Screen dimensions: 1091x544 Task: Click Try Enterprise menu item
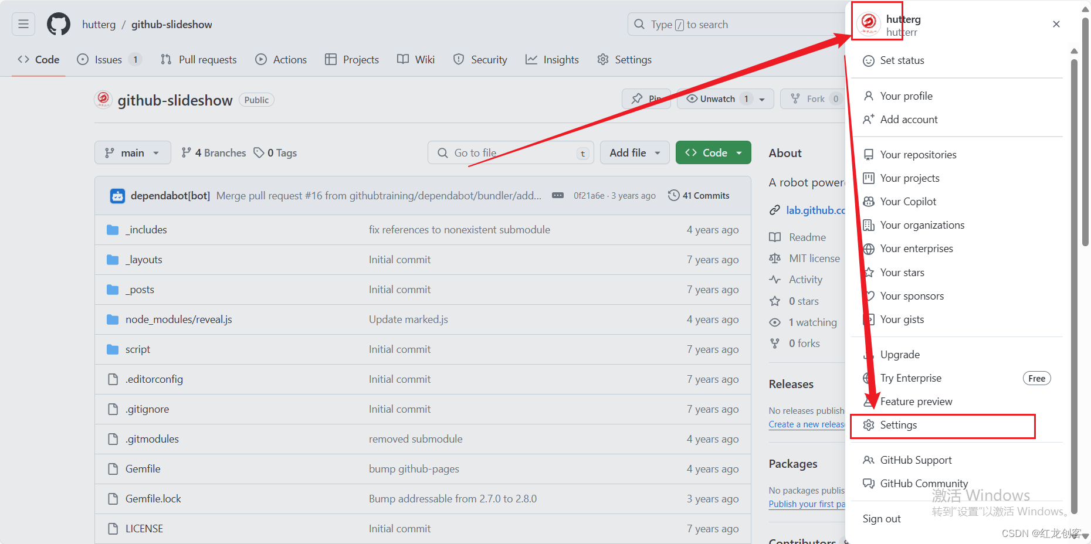(x=957, y=378)
